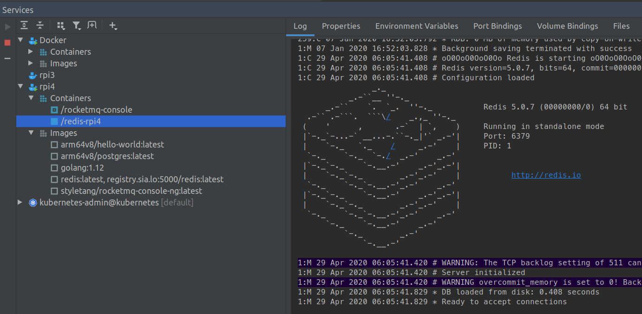Viewport: 642px width, 314px height.
Task: Open the Filter icon in the toolbar
Action: (77, 26)
